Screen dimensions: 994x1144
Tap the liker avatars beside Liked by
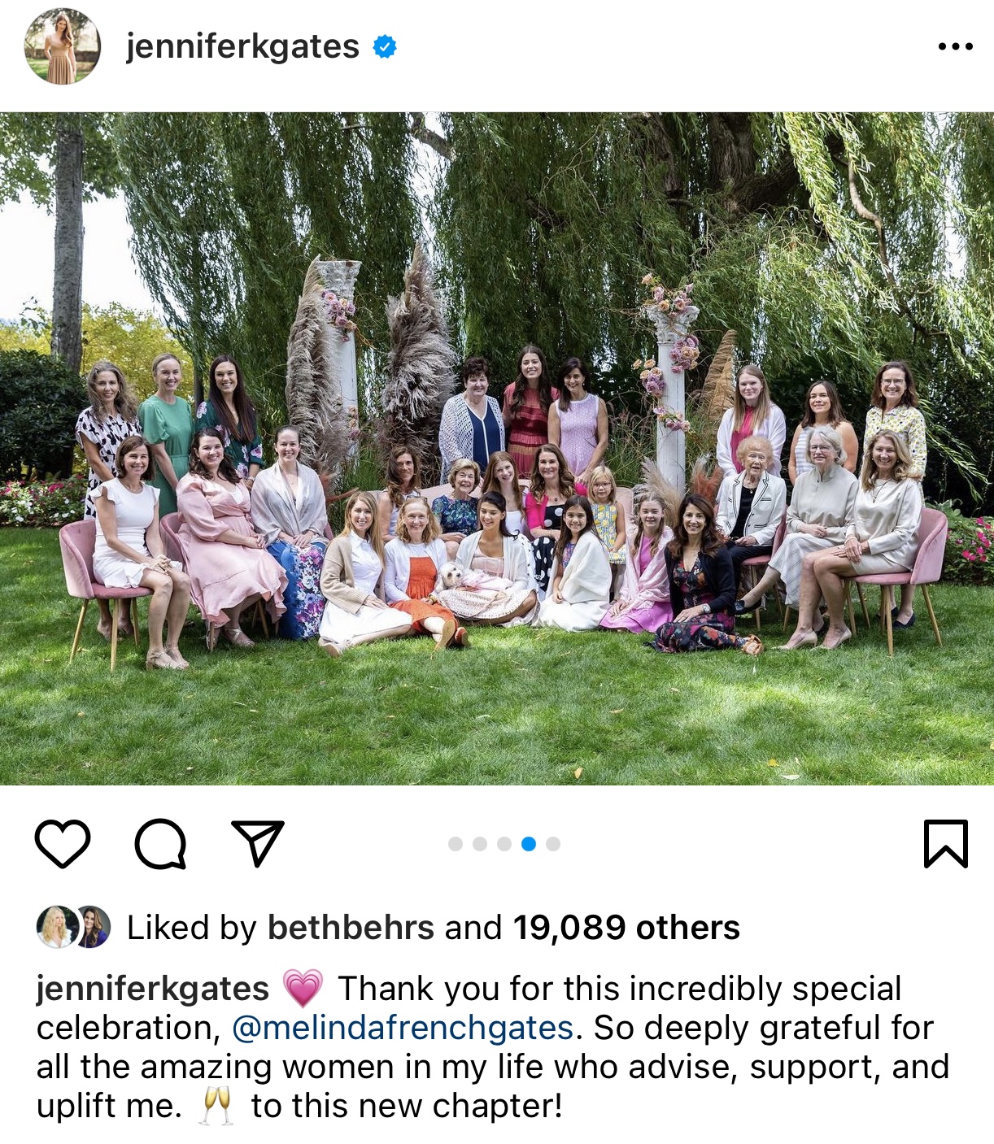[x=73, y=927]
